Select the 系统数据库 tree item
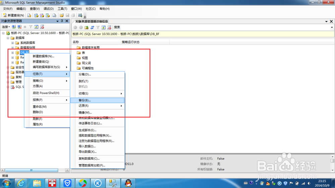The image size is (335, 188). point(27,43)
